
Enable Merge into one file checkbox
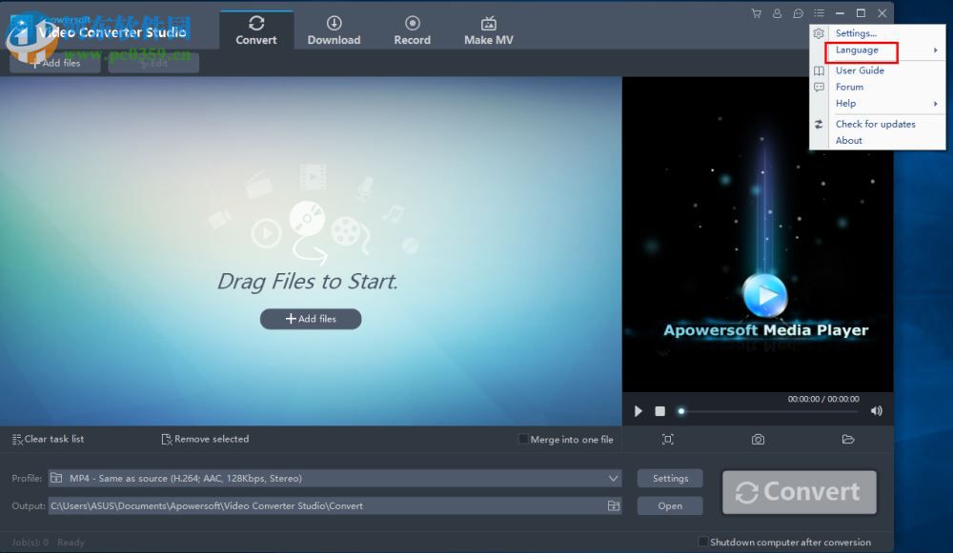pos(522,439)
